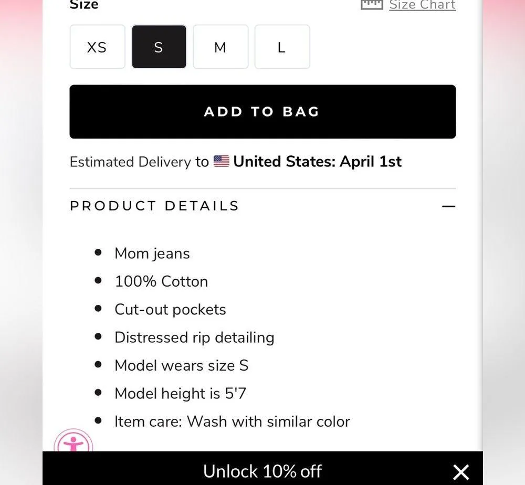Click the ruler icon next to Size Chart
Image resolution: width=525 pixels, height=485 pixels.
coord(371,4)
